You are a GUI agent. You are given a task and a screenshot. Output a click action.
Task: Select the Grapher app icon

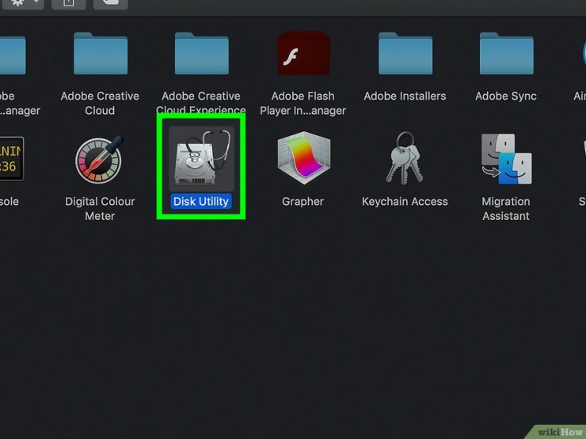click(303, 158)
